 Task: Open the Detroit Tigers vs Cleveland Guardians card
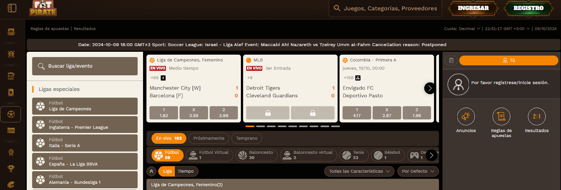[290, 88]
